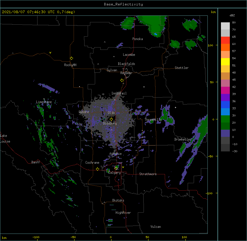Click the ThreeHills label

click(x=153, y=120)
